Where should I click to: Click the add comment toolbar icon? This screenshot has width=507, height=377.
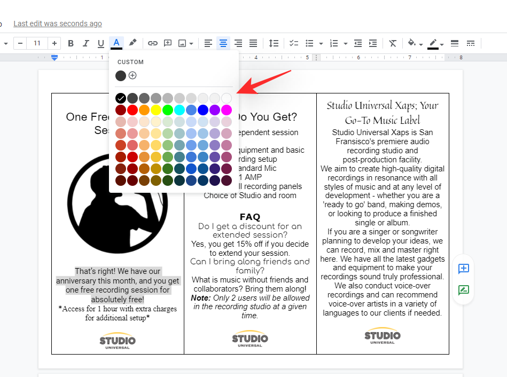click(168, 43)
